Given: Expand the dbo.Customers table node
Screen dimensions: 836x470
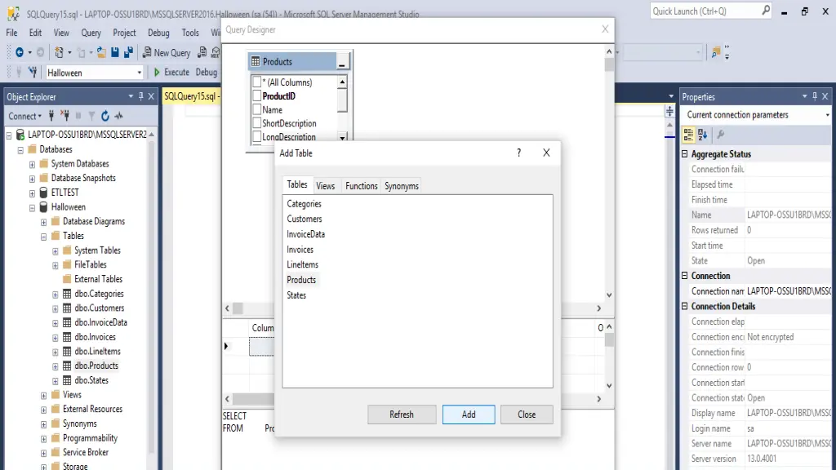Looking at the screenshot, I should (x=56, y=308).
